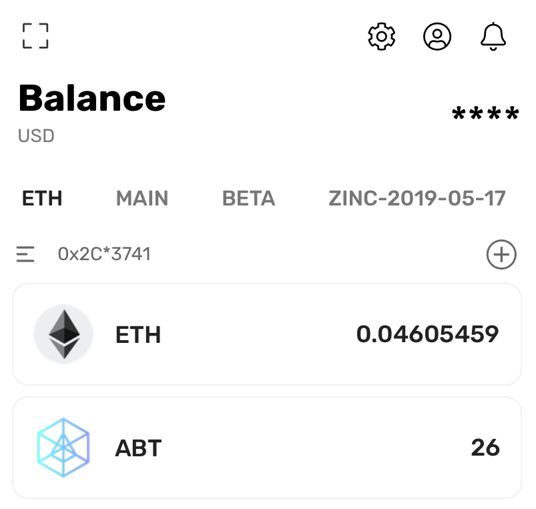Reveal the hidden balance asterisks
The height and width of the screenshot is (509, 536).
485,115
